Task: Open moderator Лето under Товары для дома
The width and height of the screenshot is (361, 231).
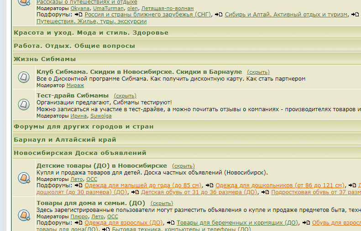Action: coord(97,216)
